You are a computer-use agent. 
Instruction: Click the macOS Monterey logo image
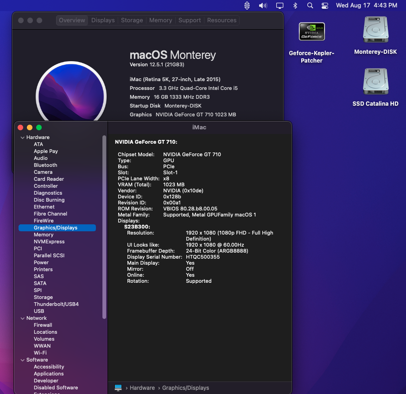tap(71, 91)
